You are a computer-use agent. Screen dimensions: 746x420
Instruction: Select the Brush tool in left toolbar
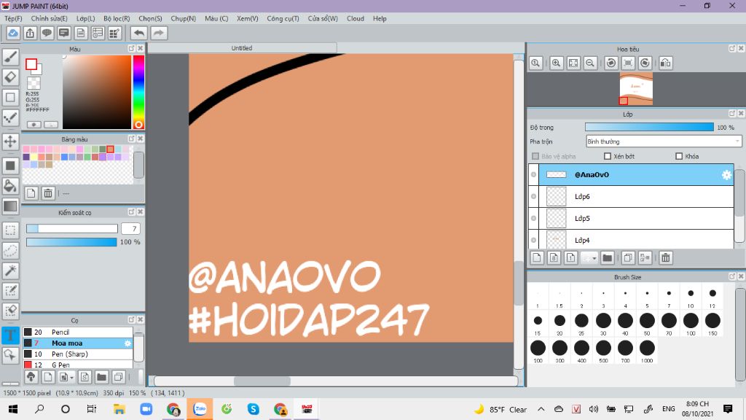(10, 57)
